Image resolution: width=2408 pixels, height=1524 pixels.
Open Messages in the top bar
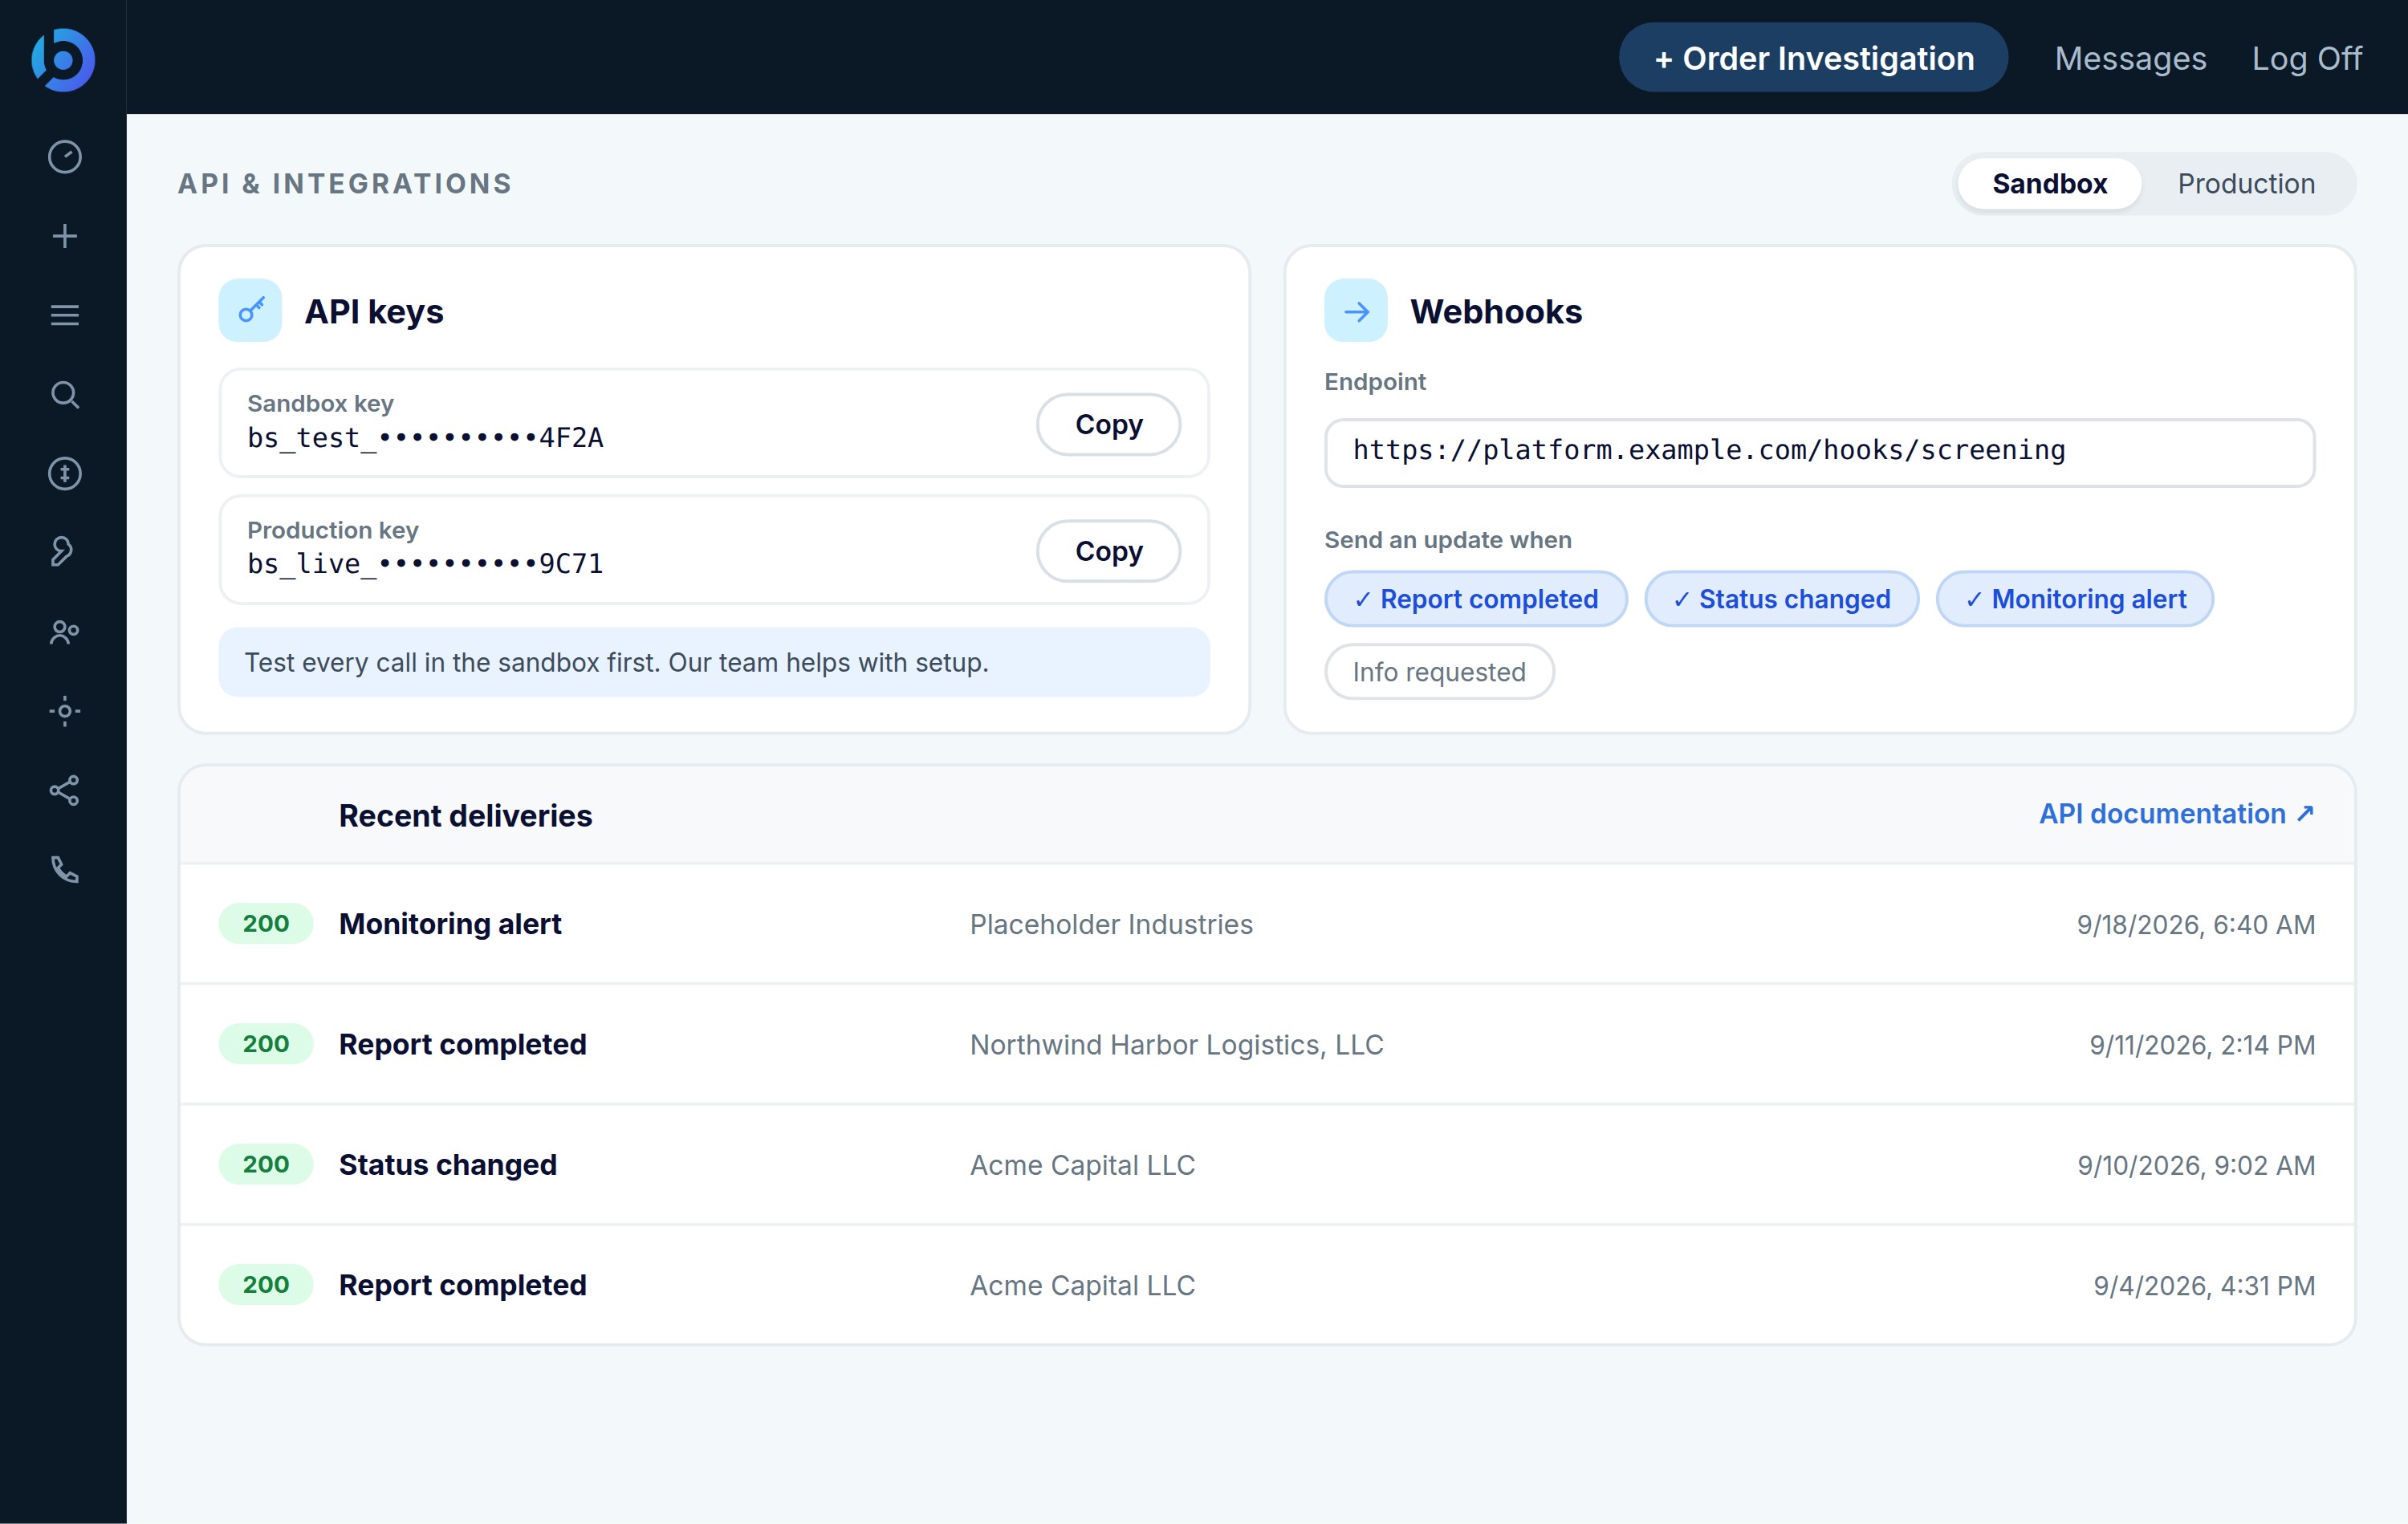2130,58
